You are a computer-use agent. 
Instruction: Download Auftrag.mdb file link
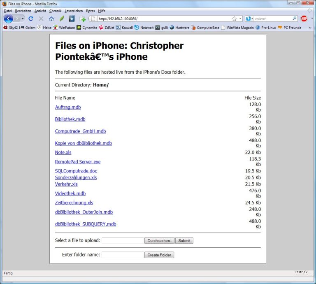coord(68,107)
